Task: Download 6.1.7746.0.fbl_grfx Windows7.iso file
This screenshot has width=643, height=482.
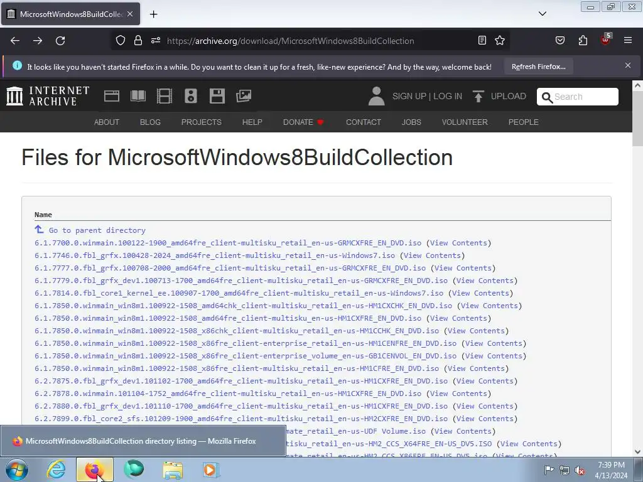Action: coord(215,255)
